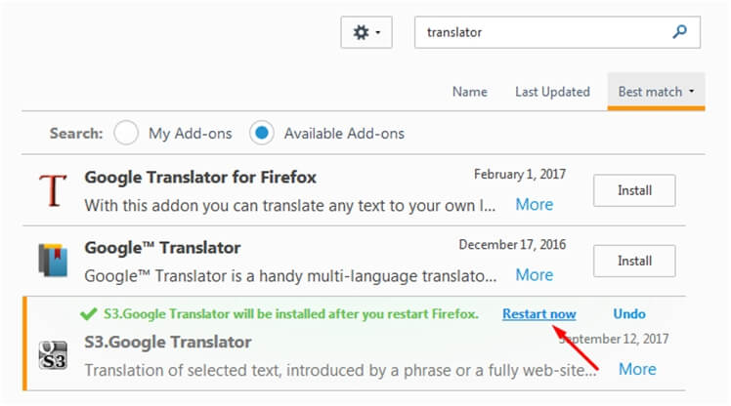Expand the Best match sort dropdown arrow

(691, 92)
